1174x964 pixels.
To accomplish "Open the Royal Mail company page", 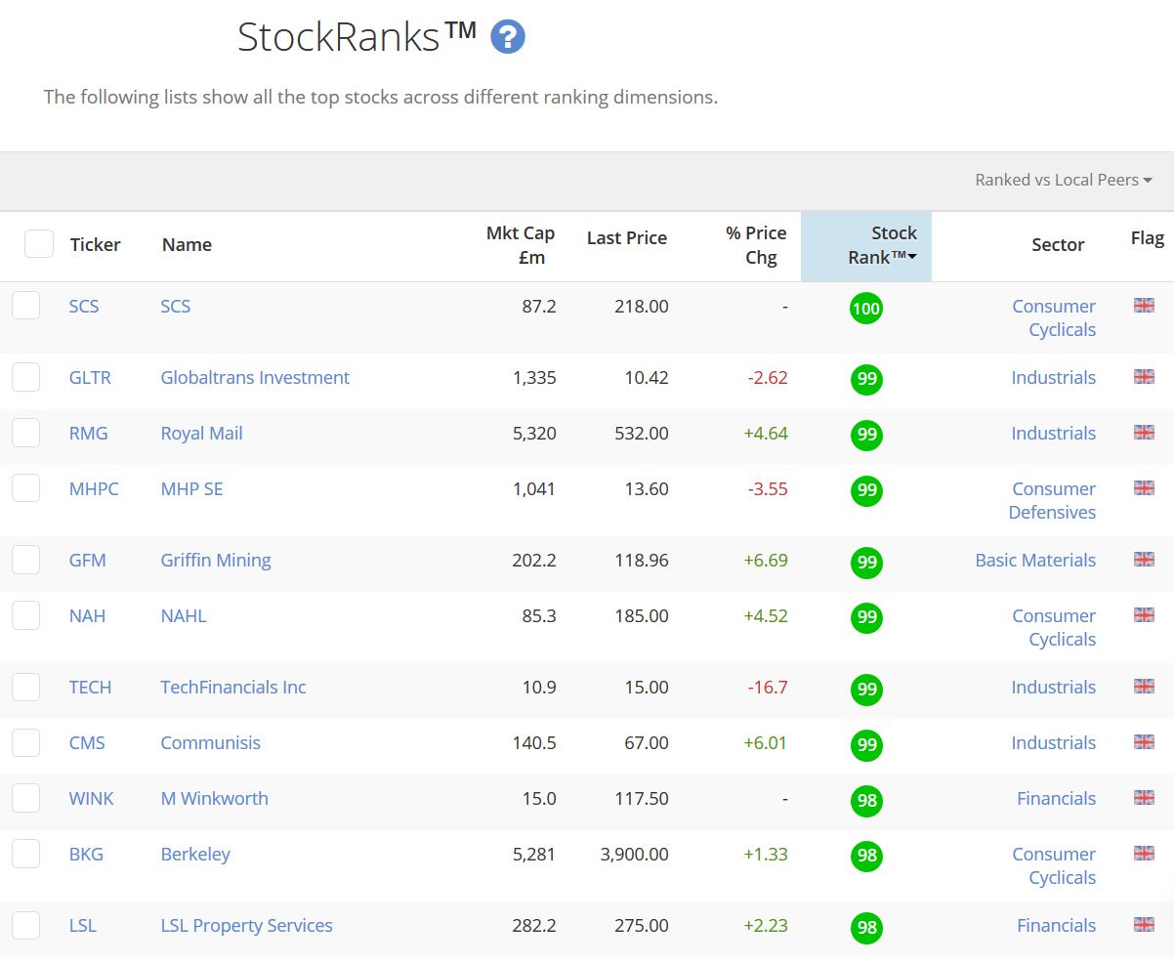I will [x=201, y=433].
